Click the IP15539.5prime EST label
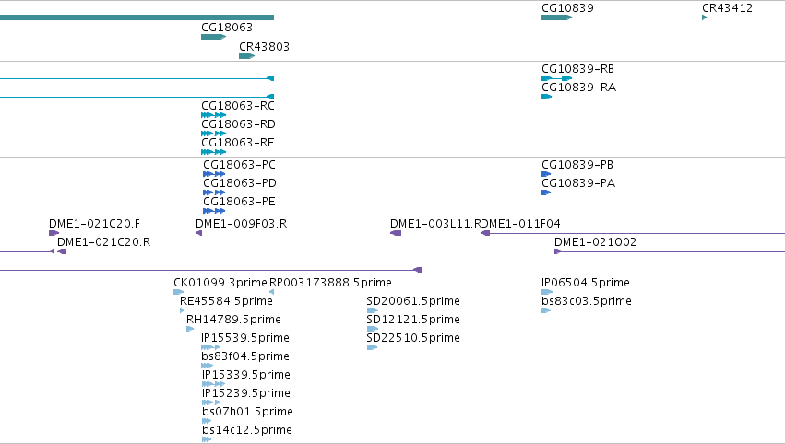Image resolution: width=785 pixels, height=444 pixels. click(245, 338)
